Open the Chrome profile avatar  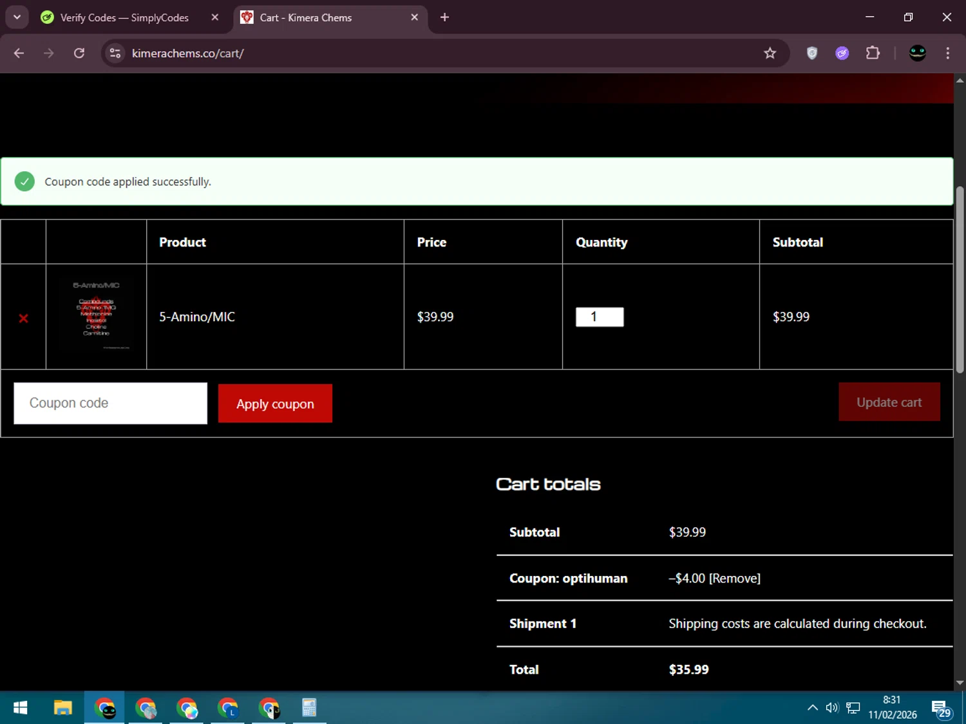click(x=918, y=53)
